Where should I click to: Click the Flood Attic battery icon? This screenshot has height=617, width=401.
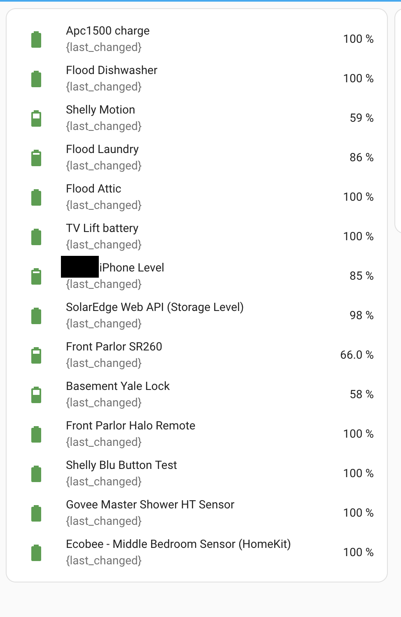coord(37,197)
